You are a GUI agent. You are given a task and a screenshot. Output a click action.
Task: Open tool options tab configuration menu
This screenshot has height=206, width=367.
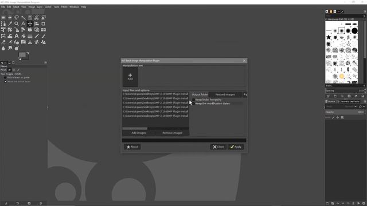click(x=45, y=62)
